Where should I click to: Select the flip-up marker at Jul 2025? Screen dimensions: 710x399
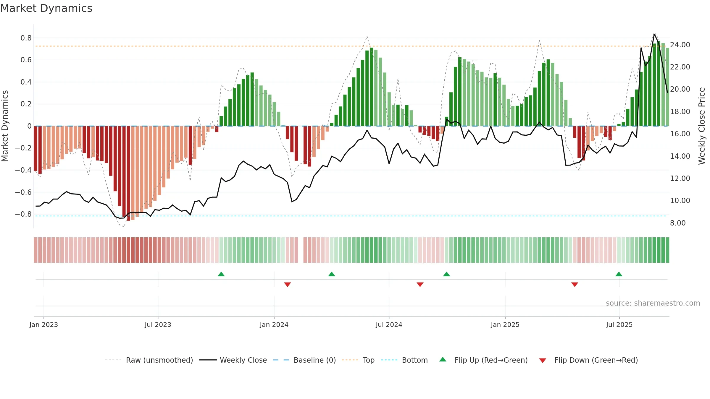pos(619,274)
